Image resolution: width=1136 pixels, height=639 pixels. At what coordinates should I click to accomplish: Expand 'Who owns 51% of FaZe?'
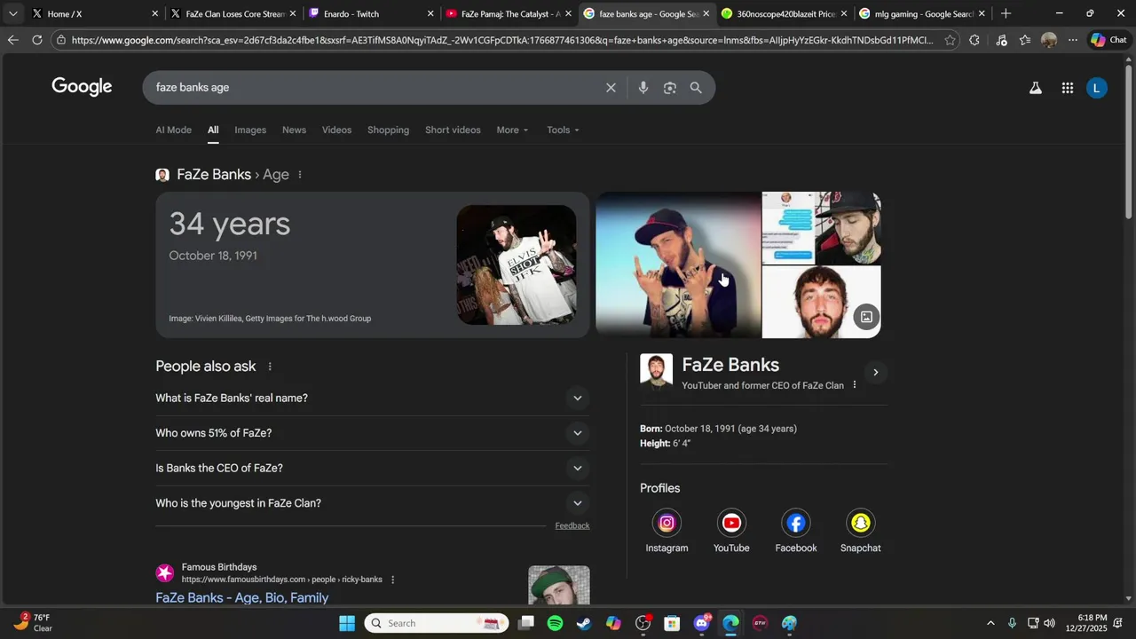tap(372, 433)
